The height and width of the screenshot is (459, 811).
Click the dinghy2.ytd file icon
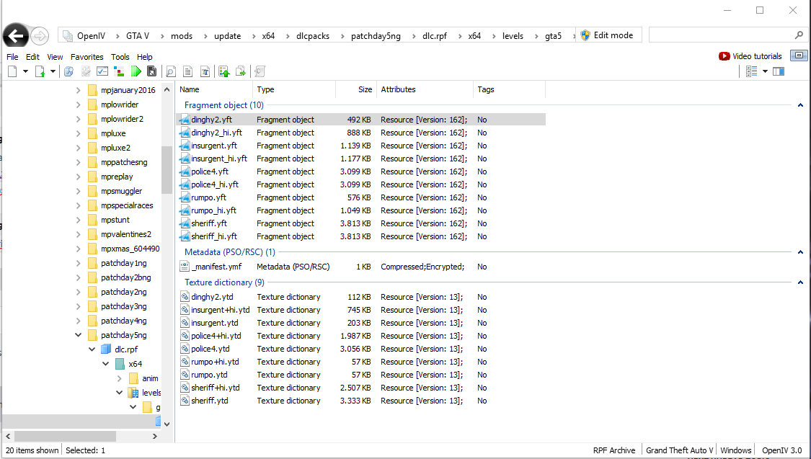pos(185,297)
